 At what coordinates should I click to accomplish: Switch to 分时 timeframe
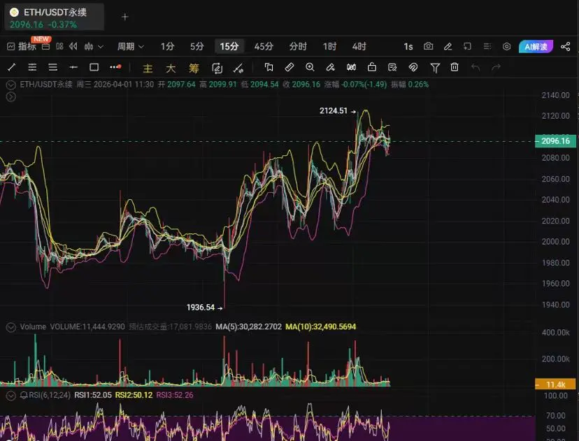tap(298, 47)
